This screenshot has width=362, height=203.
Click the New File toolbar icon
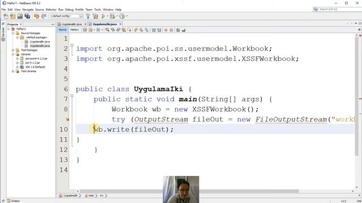6,16
